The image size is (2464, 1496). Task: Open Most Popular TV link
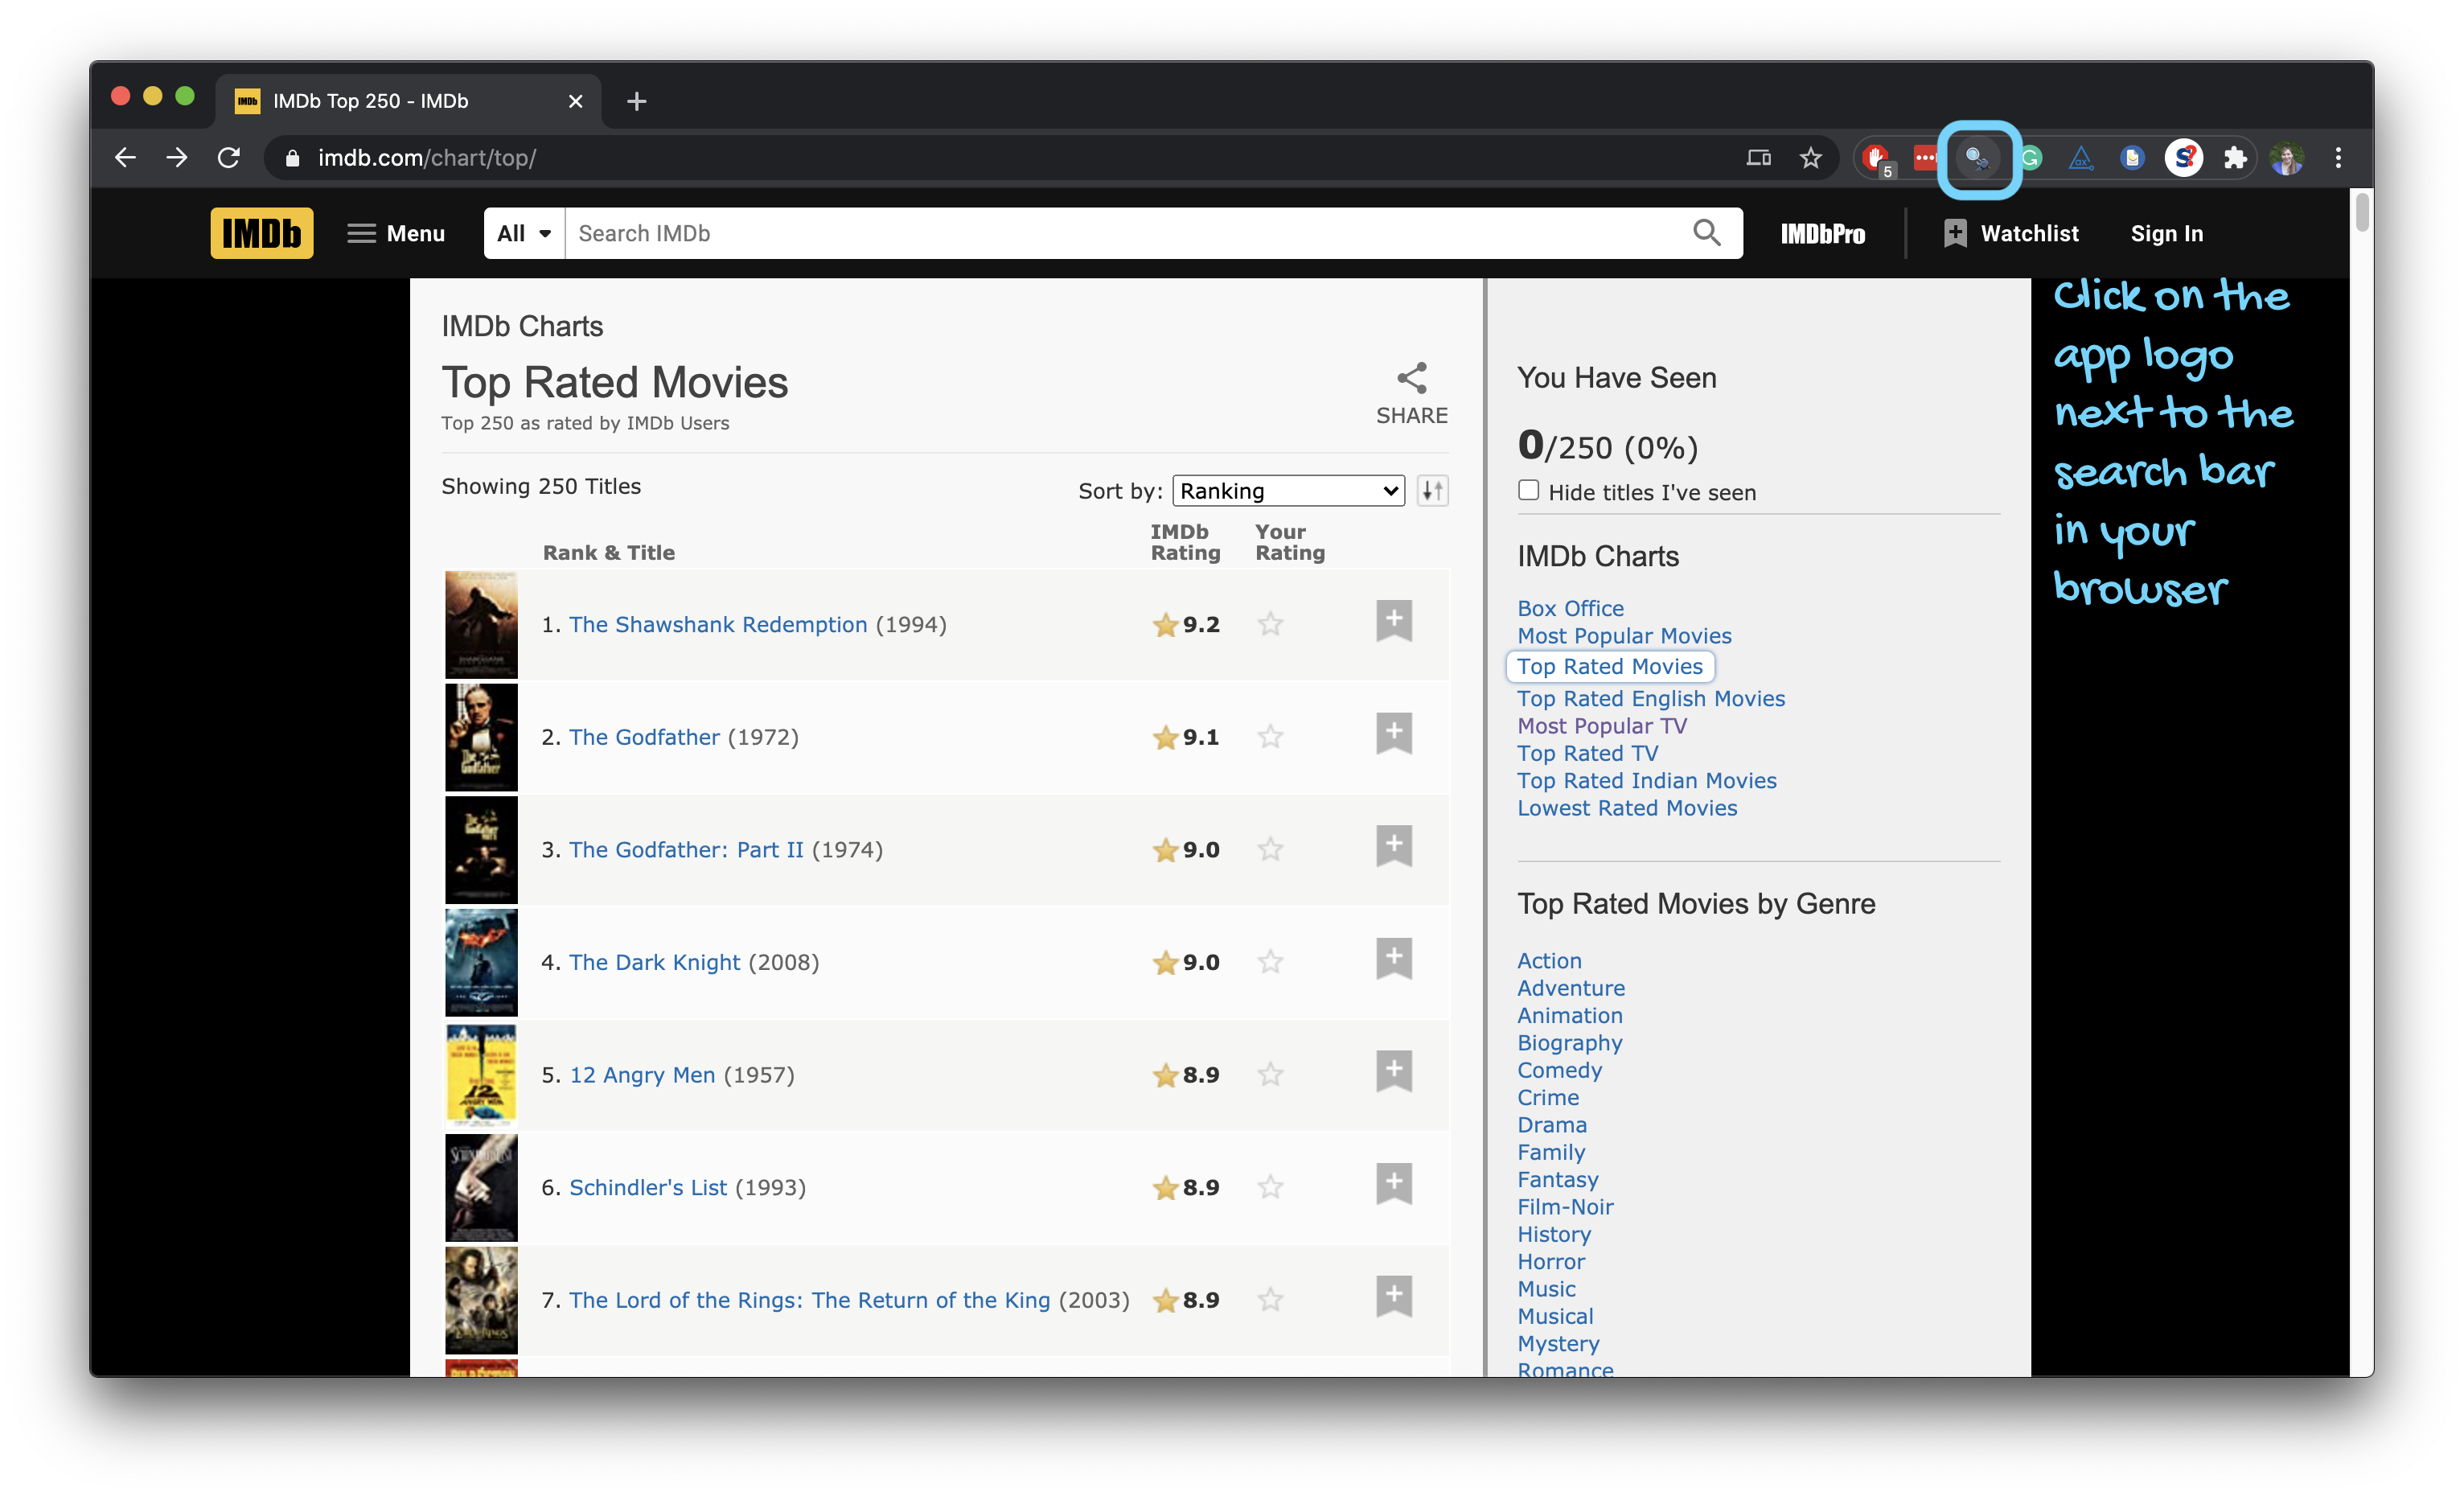tap(1602, 726)
